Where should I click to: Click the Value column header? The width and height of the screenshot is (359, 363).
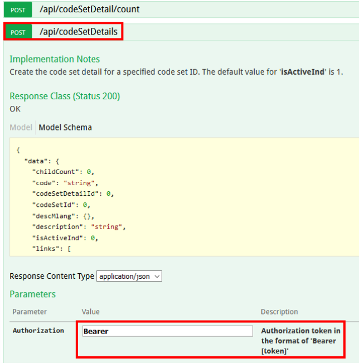pyautogui.click(x=90, y=312)
